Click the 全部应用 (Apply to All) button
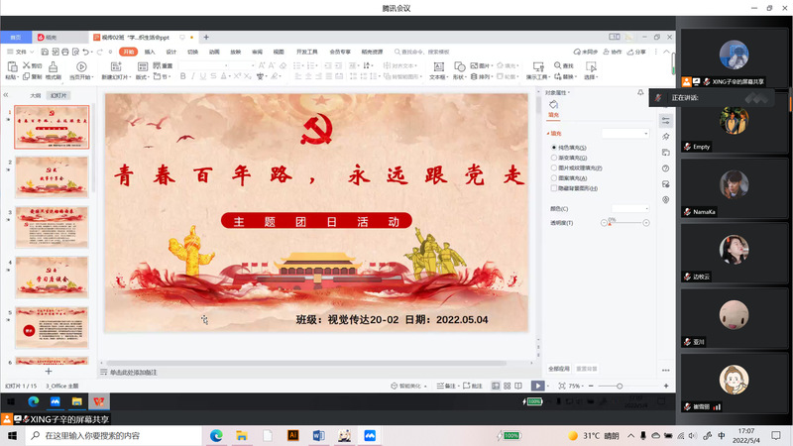 coord(560,369)
